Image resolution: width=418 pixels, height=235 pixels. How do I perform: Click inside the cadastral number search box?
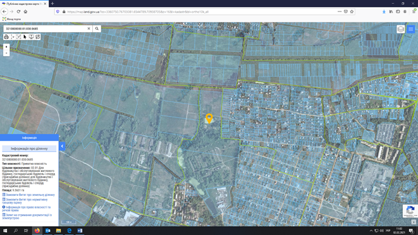click(x=45, y=28)
